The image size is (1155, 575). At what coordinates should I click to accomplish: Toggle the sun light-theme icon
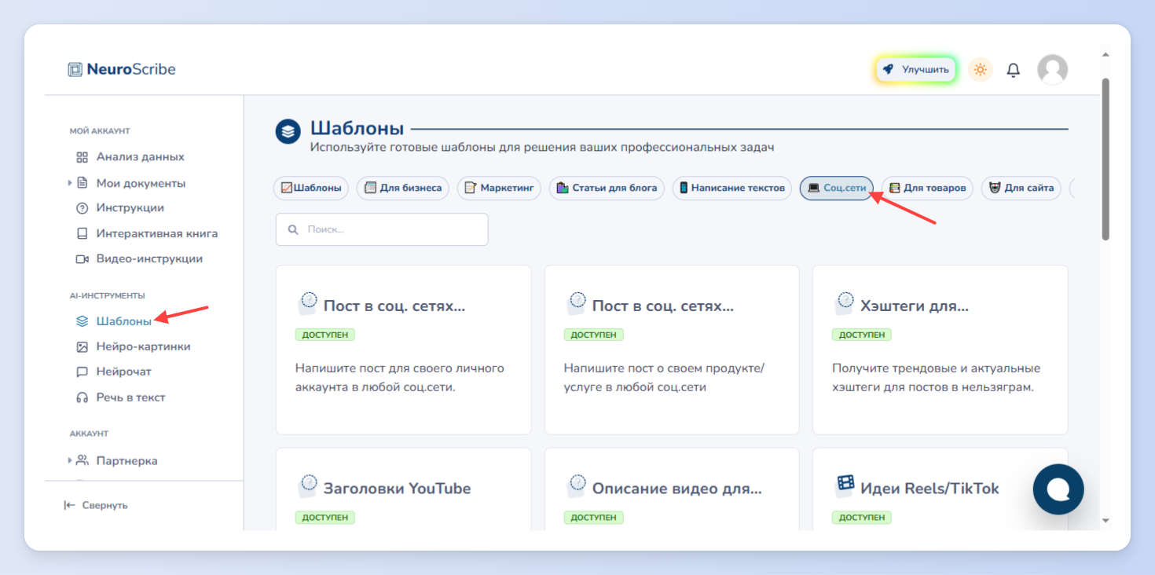(x=980, y=70)
